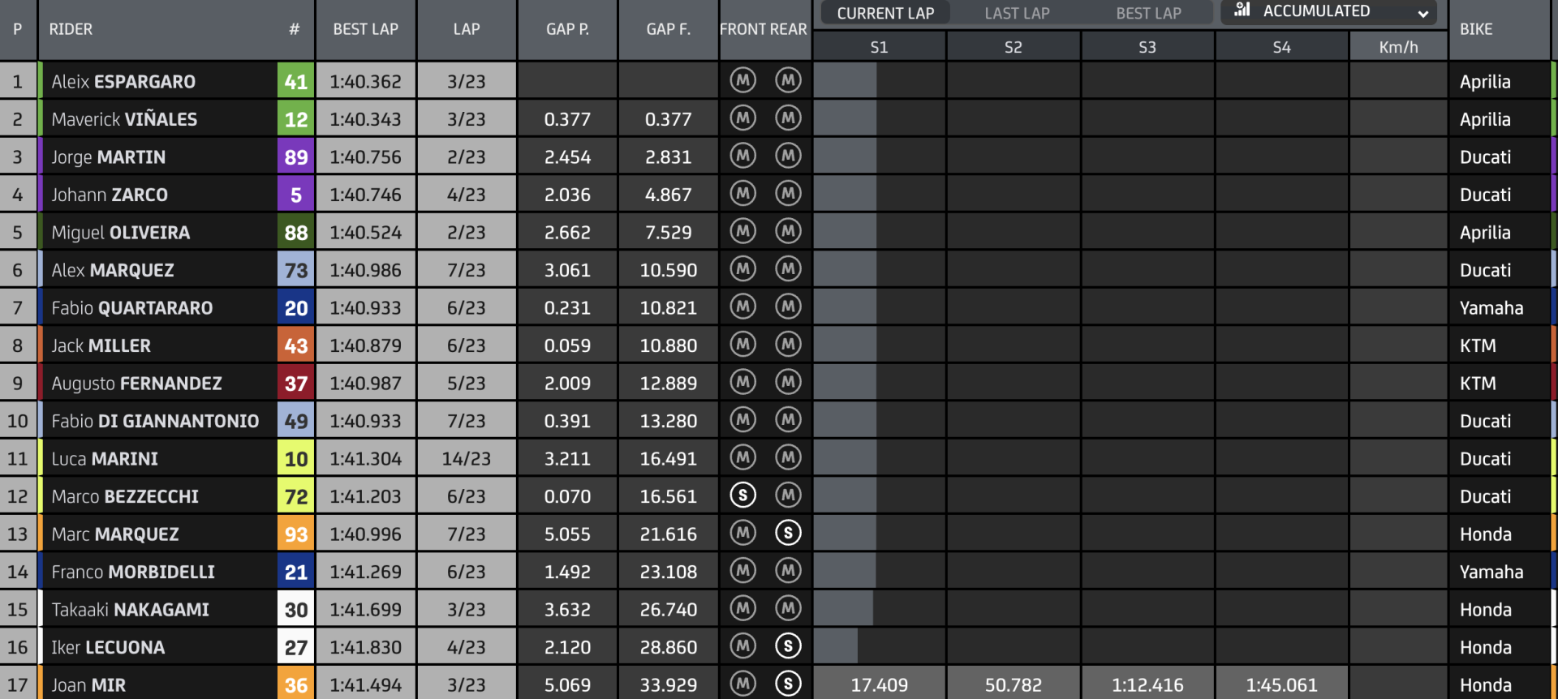The width and height of the screenshot is (1558, 699).
Task: Click Aleix Espargaro's S1 progress bar
Action: pyautogui.click(x=845, y=81)
